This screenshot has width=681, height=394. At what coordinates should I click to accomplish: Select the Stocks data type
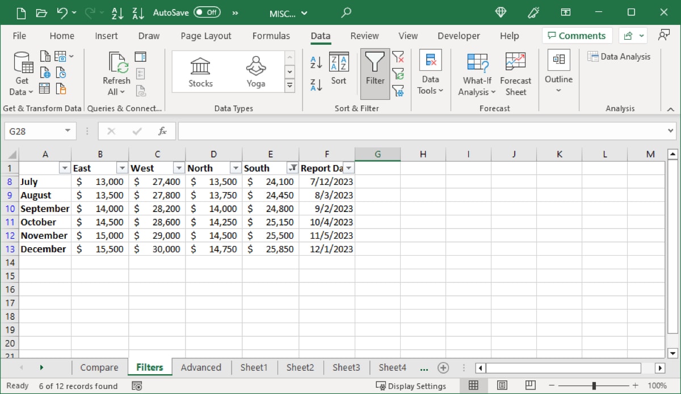pos(200,69)
